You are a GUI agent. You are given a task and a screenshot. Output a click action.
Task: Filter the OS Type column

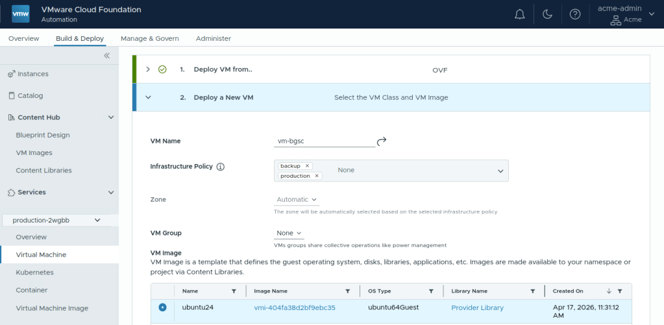point(431,291)
